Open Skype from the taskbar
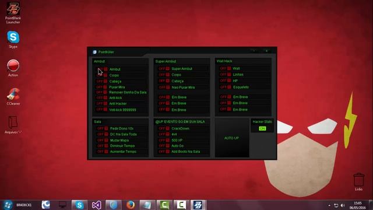The height and width of the screenshot is (210, 373). 79,205
